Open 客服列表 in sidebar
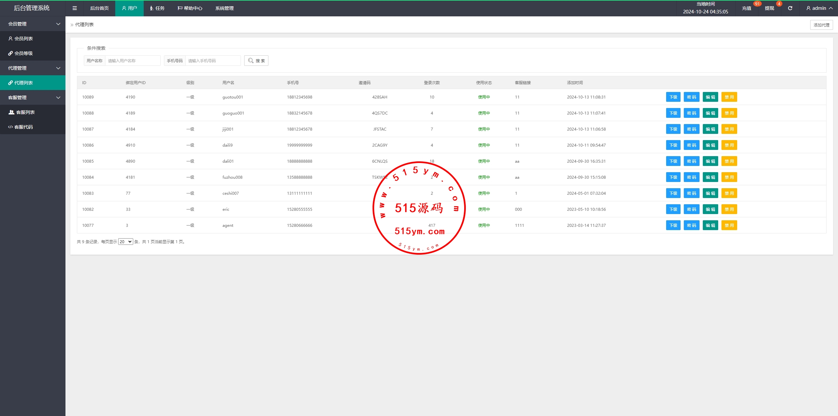Image resolution: width=838 pixels, height=416 pixels. tap(26, 112)
